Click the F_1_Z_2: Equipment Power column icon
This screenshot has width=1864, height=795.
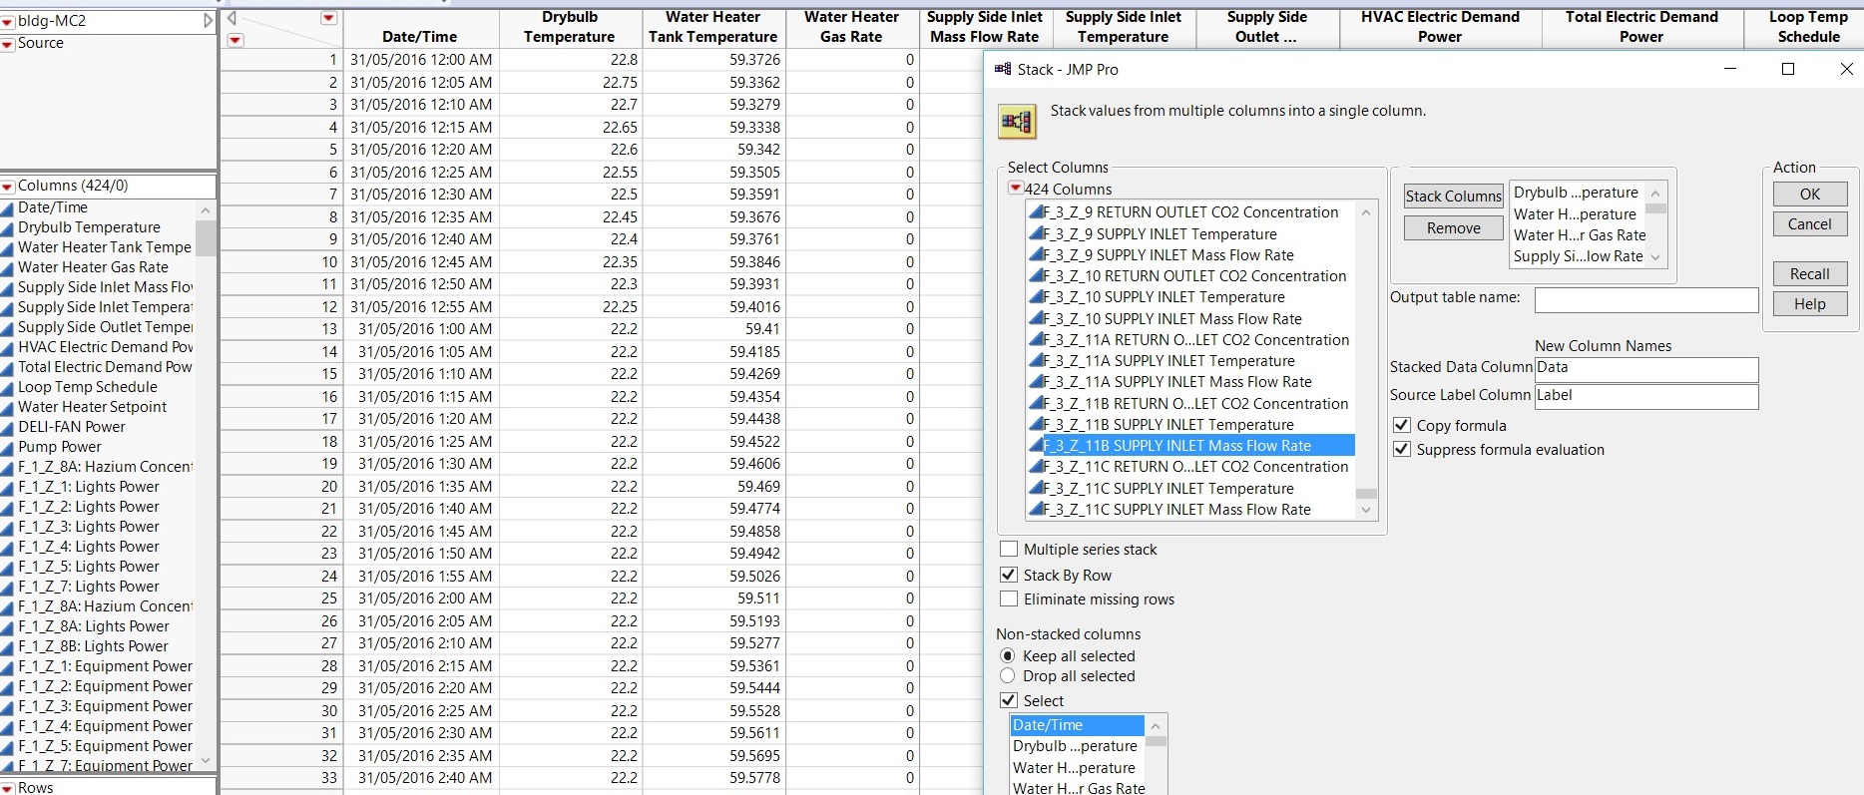pyautogui.click(x=8, y=686)
